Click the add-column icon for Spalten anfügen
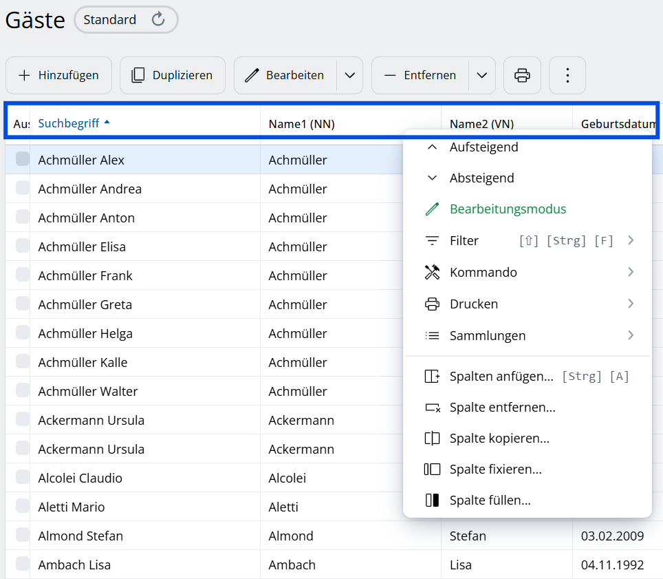663x579 pixels. tap(432, 377)
